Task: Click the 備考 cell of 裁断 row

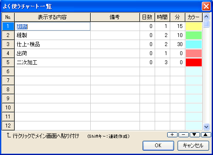Action: [x=115, y=26]
